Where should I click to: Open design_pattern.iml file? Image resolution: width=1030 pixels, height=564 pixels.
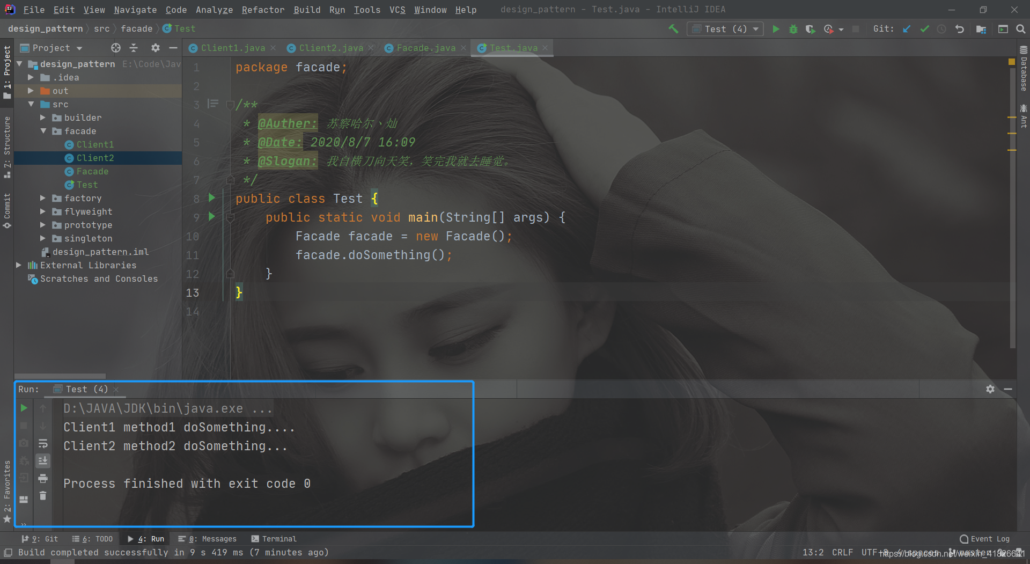100,252
